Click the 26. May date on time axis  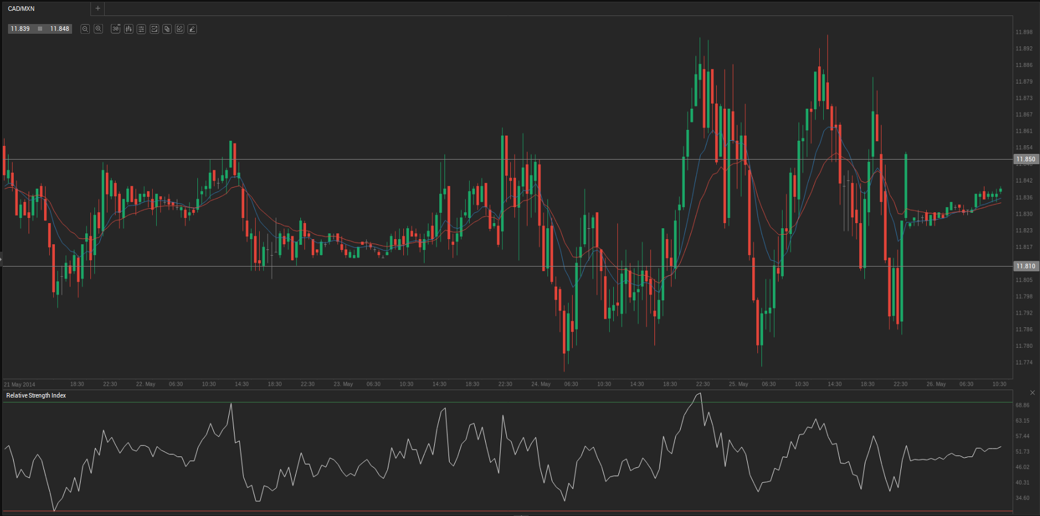[936, 384]
